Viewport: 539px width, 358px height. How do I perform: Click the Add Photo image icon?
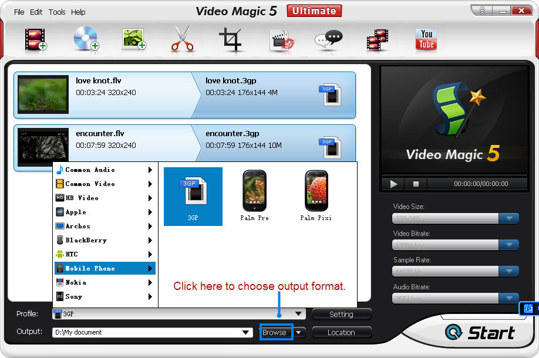pos(134,39)
